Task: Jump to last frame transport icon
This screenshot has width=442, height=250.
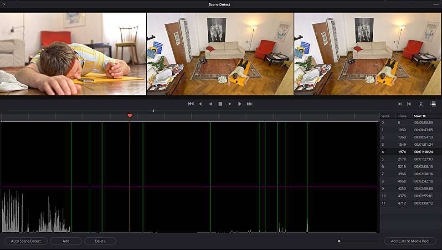Action: click(249, 104)
